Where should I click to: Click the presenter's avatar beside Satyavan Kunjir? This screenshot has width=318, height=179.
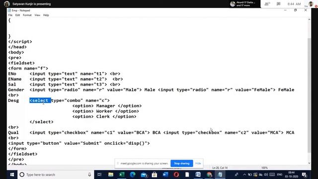click(7, 4)
